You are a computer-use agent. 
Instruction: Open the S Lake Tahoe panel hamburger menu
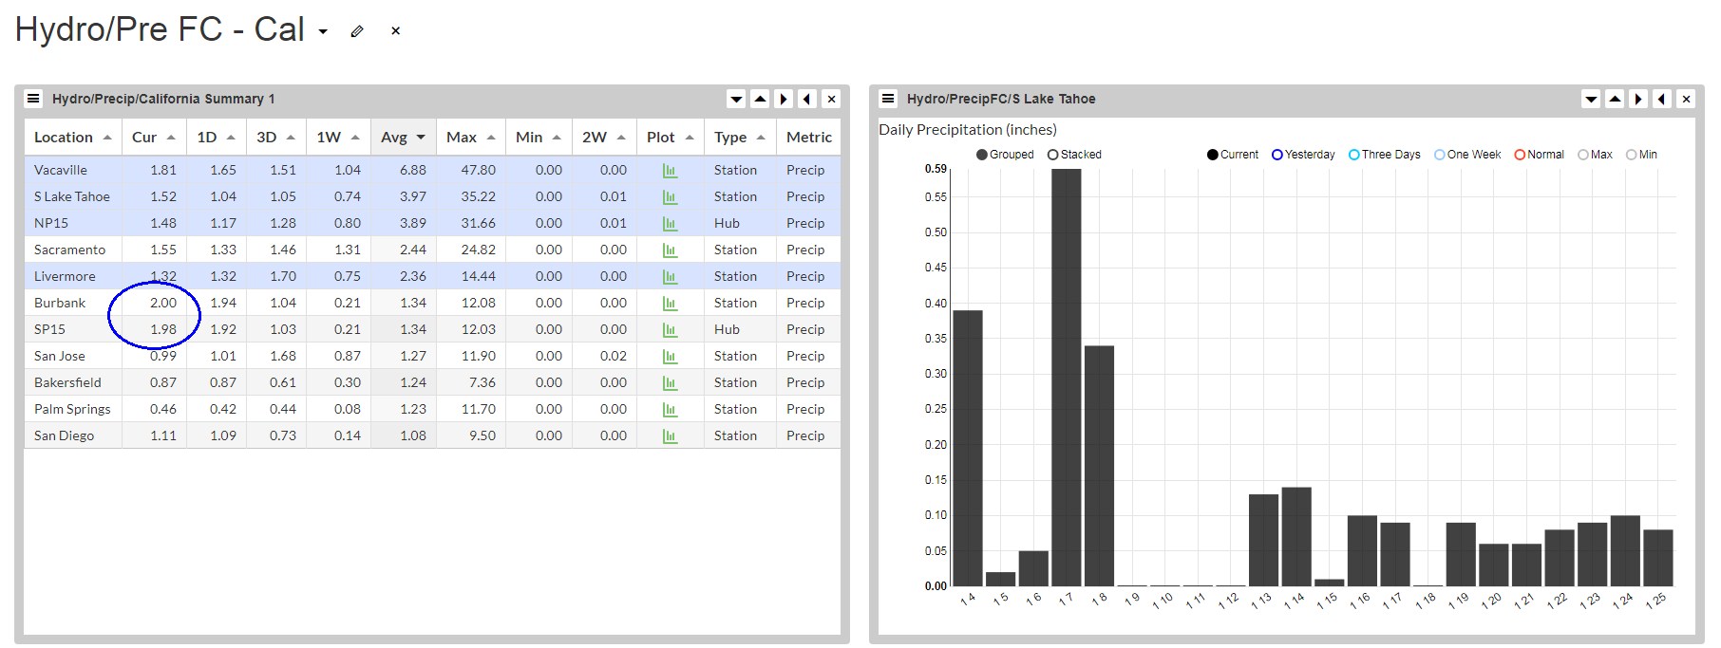(889, 99)
